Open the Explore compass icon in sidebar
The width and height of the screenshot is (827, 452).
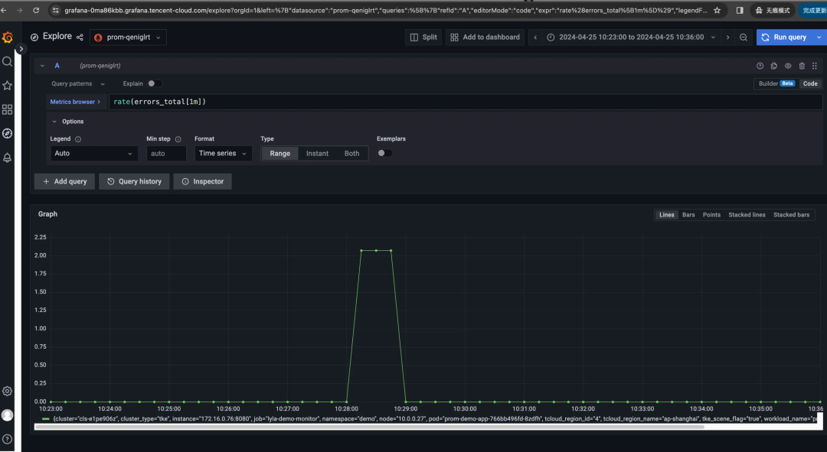tap(8, 133)
